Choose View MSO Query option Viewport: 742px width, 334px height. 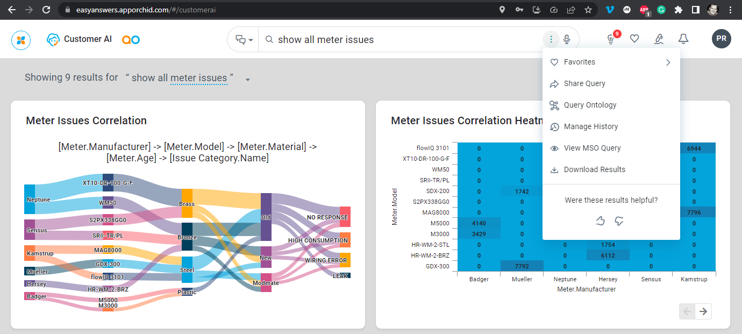click(592, 148)
